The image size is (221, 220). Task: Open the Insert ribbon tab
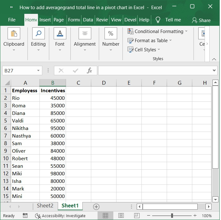[45, 20]
